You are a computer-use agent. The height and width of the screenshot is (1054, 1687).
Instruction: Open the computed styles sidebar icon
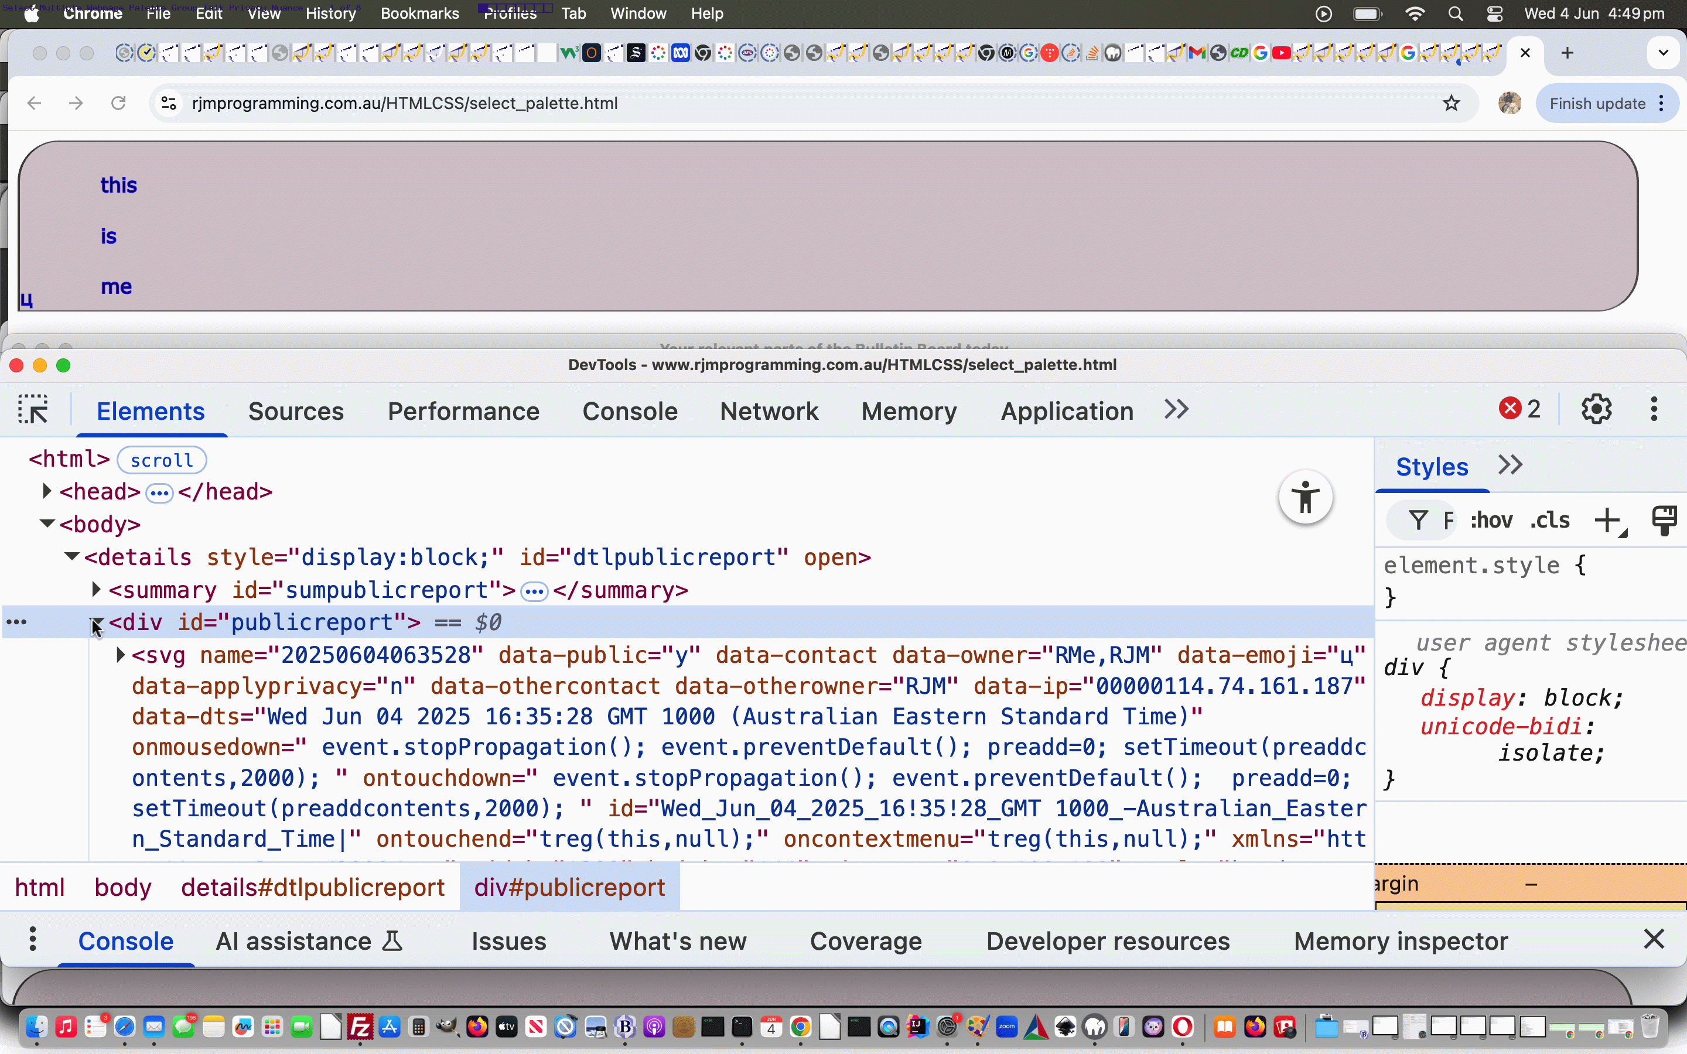pos(1665,521)
